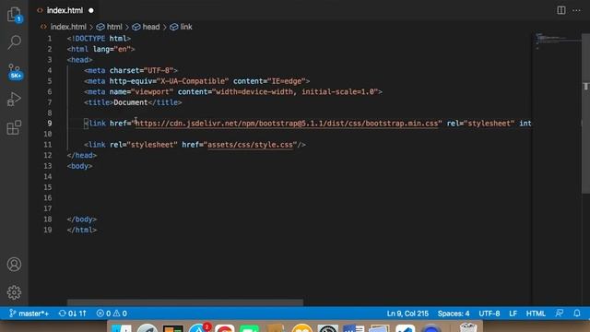
Task: Click the closing </head> tag text
Action: [82, 155]
